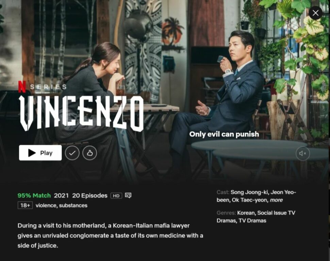Click the Only evil can punish caption
The height and width of the screenshot is (261, 330).
(x=224, y=134)
